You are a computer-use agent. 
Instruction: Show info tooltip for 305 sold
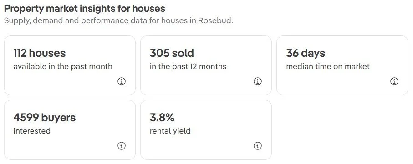tap(258, 81)
